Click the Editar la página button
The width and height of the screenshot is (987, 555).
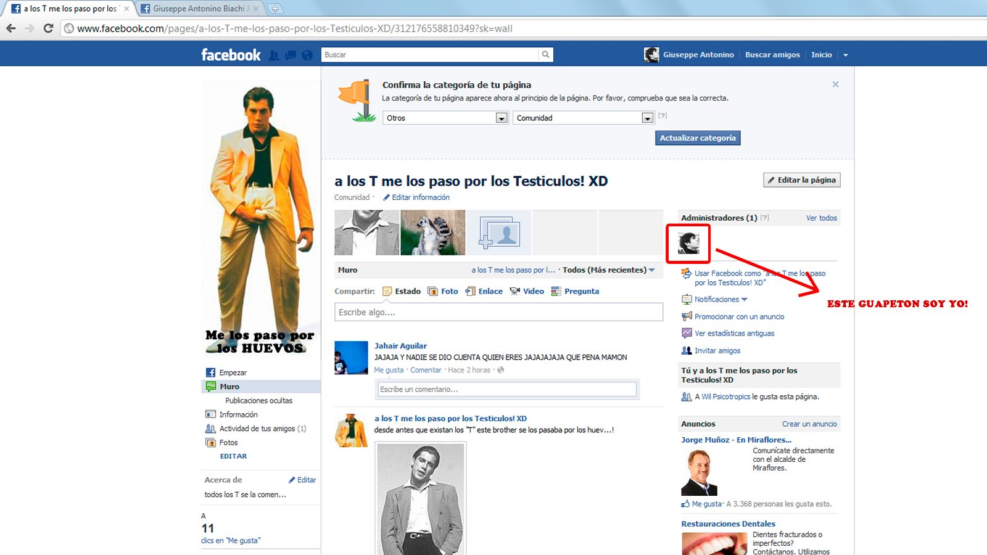click(802, 180)
